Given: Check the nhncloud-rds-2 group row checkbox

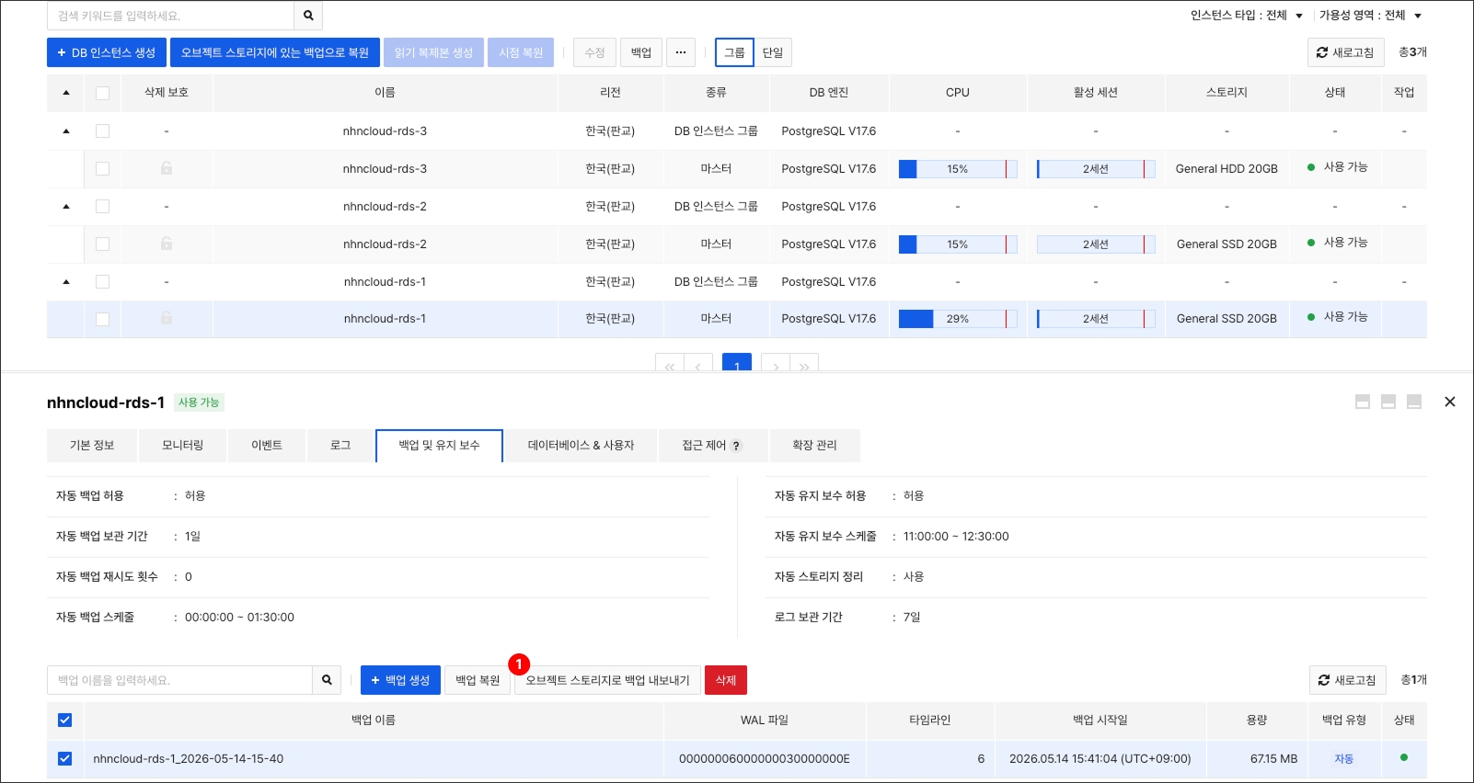Looking at the screenshot, I should pos(102,206).
